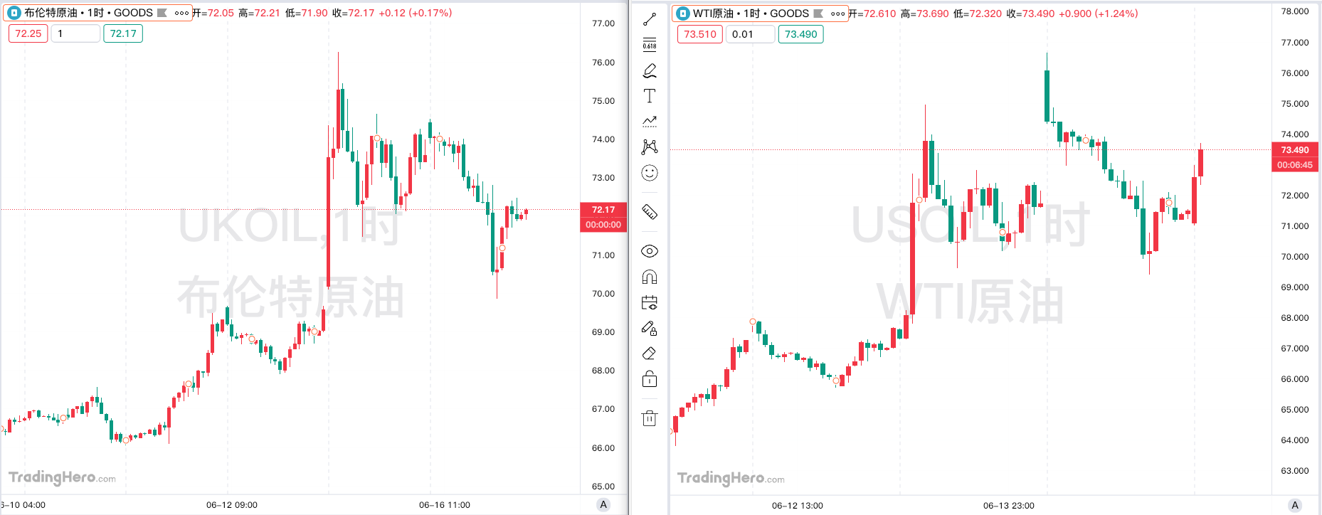Select the brush drawing tool
Screen dimensions: 1322x515
[x=650, y=70]
